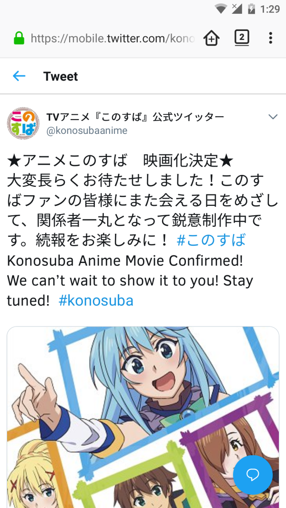
Task: Tap the blue reply bubble floating button
Action: click(253, 475)
